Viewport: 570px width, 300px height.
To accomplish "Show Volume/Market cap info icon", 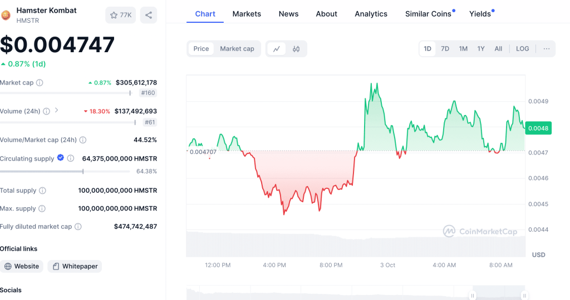I will [x=83, y=140].
